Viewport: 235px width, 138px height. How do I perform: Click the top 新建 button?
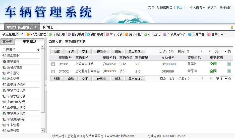[x=57, y=51]
